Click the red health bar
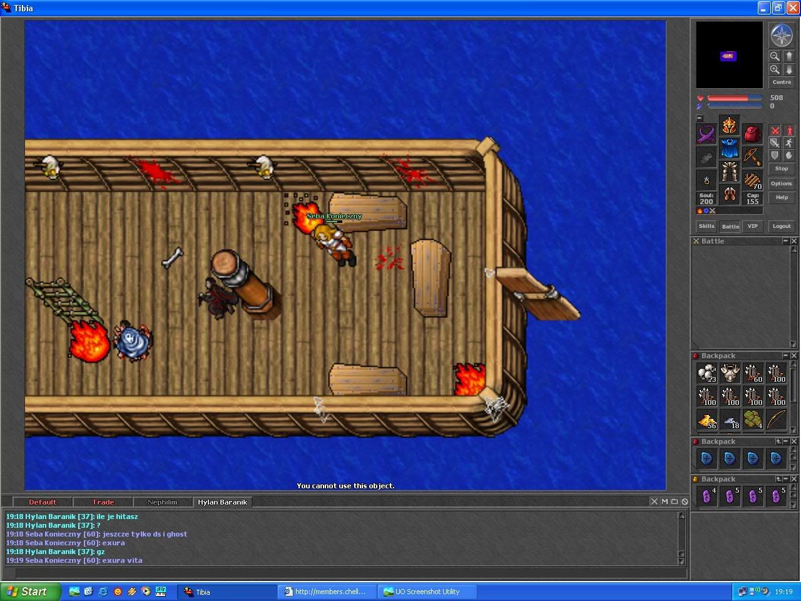The height and width of the screenshot is (601, 801). coord(735,98)
